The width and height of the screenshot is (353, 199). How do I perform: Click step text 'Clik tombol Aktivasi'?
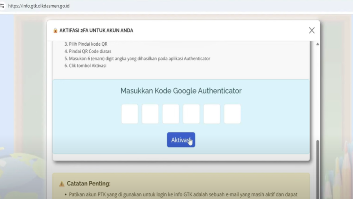click(88, 66)
